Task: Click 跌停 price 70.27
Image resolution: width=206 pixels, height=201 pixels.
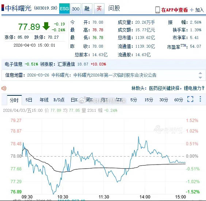Action: point(53,37)
